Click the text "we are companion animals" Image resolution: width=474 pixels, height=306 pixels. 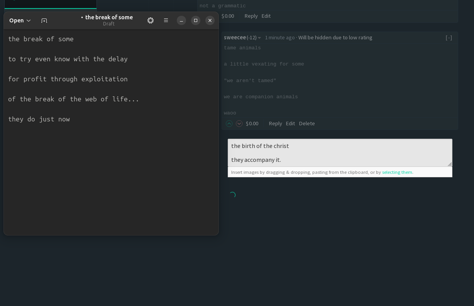click(x=261, y=97)
